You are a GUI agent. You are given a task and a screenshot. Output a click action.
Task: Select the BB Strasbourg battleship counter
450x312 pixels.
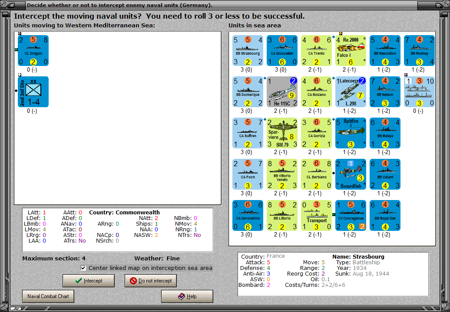click(248, 51)
